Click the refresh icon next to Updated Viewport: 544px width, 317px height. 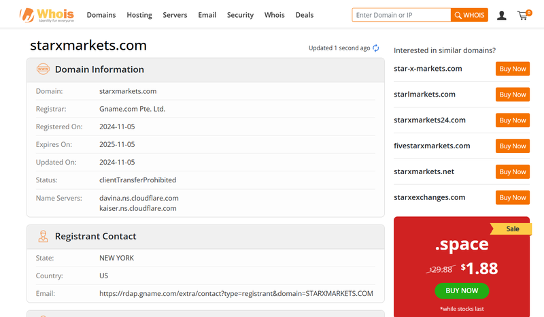coord(376,48)
